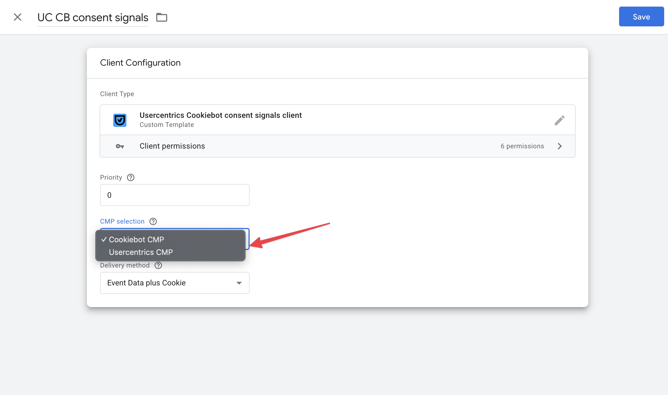Edit the UC CB consent signals title
The image size is (668, 395).
point(93,17)
